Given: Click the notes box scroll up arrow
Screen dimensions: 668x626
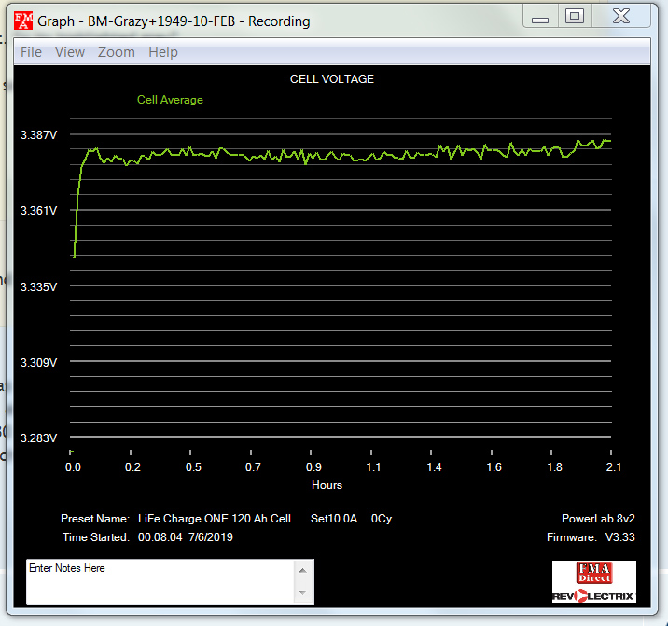Looking at the screenshot, I should pos(302,569).
